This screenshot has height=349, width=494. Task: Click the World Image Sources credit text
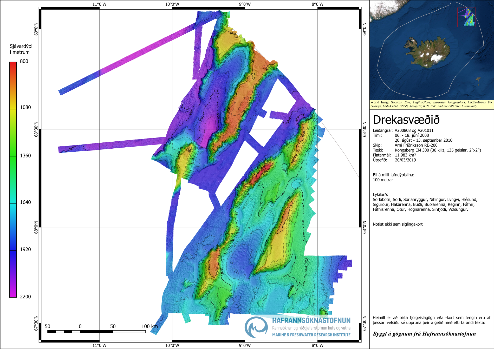pos(431,104)
